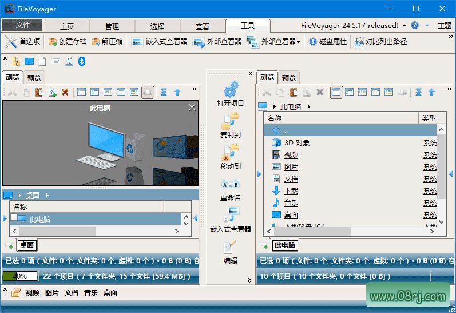Click the sync-add document icon in left pane
The width and height of the screenshot is (456, 313).
[52, 92]
